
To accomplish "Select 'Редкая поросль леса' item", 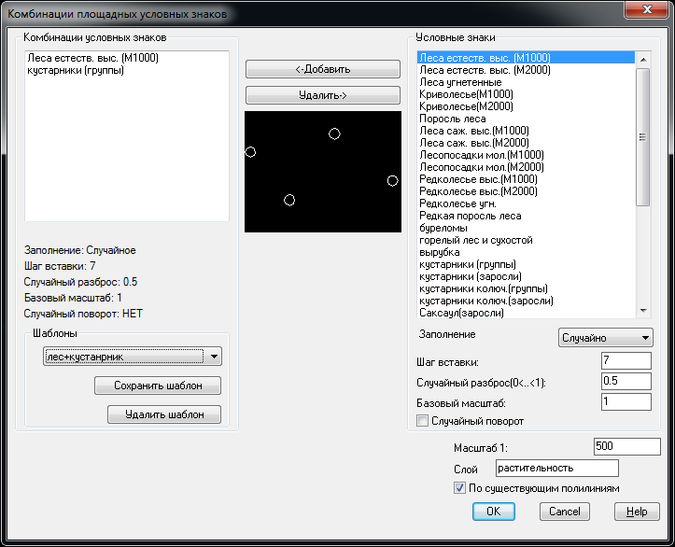I will tap(526, 216).
